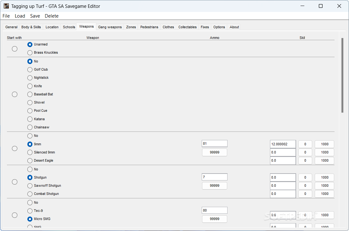Switch to the Collectables tab

[188, 27]
